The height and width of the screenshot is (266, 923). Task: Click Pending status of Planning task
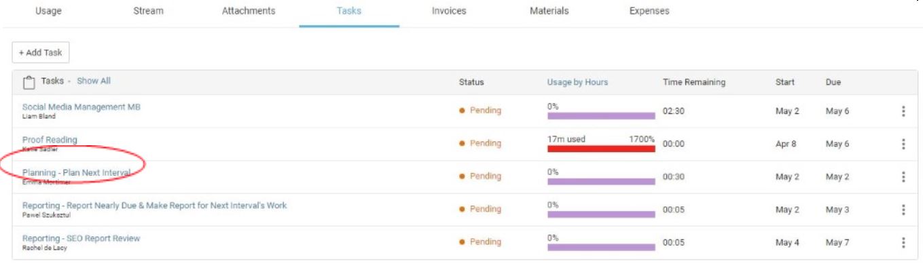click(480, 176)
